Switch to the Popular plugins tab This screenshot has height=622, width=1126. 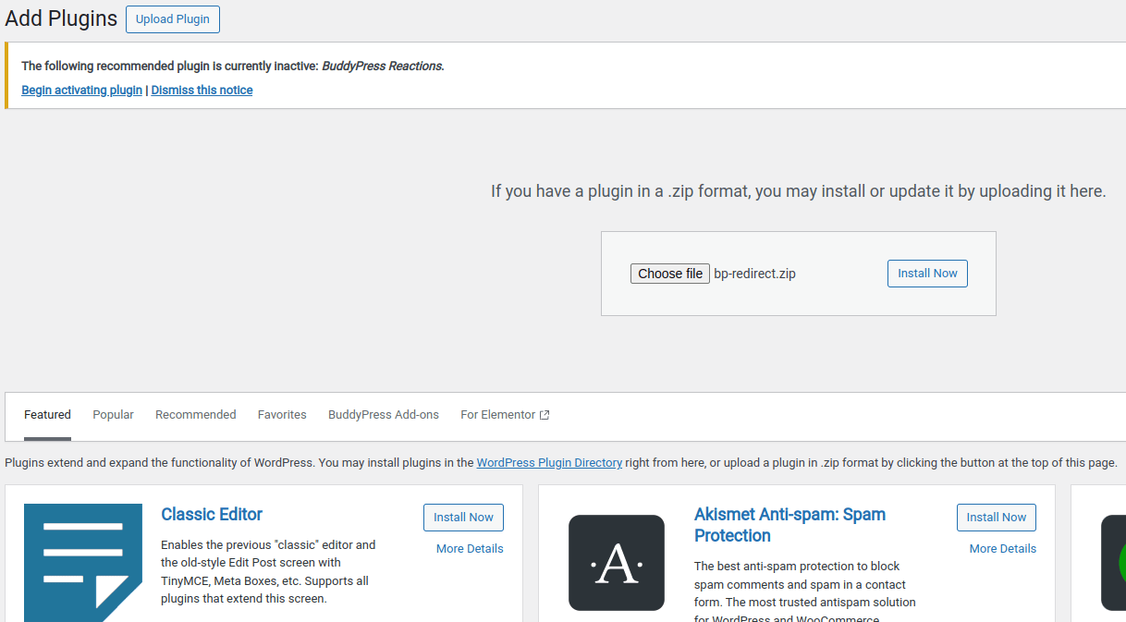[113, 415]
